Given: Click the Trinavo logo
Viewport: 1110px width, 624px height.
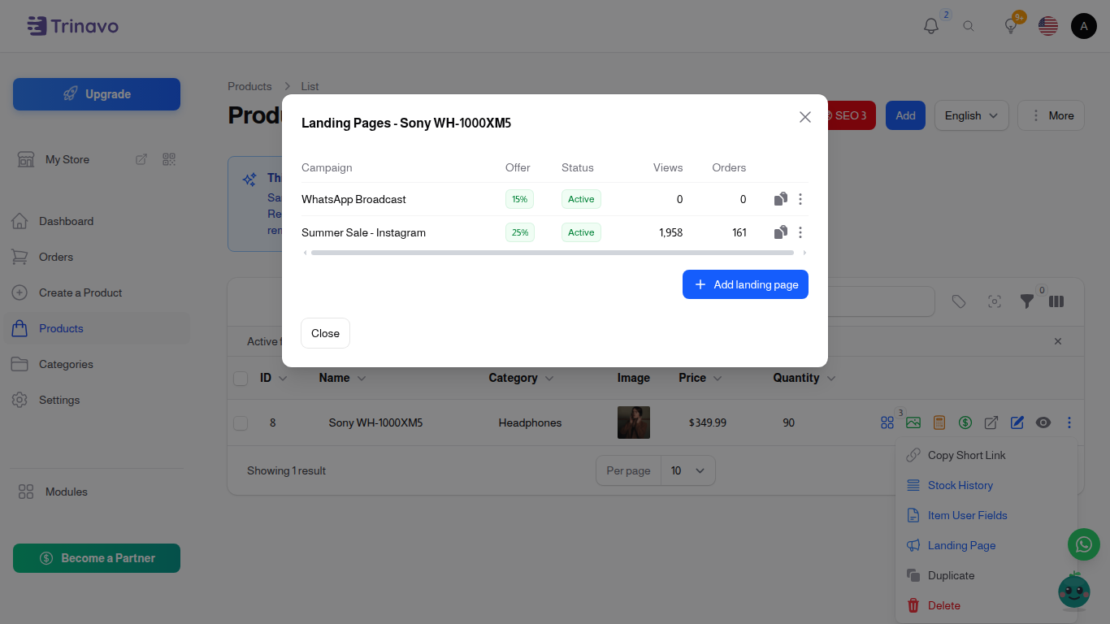Looking at the screenshot, I should tap(72, 26).
